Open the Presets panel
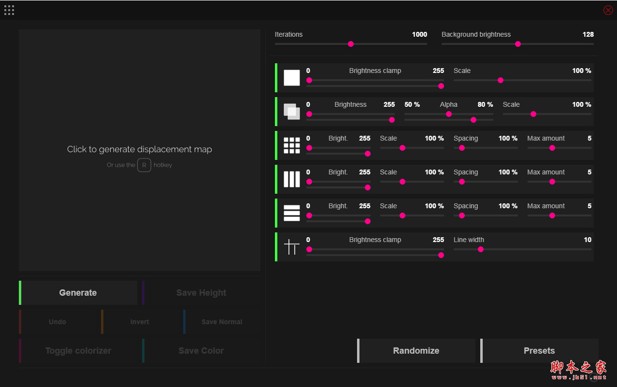617x387 pixels. [x=539, y=350]
